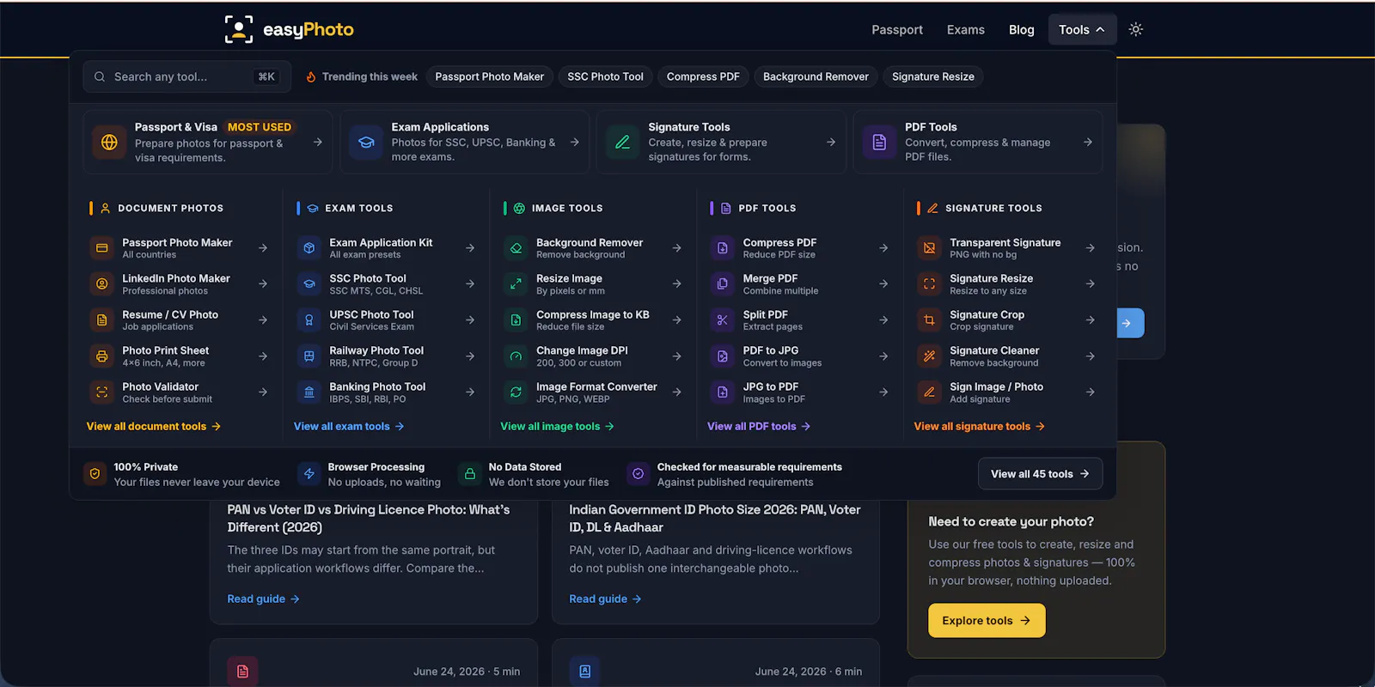This screenshot has width=1375, height=687.
Task: Click the arrow beside Photo Validator
Action: pos(263,392)
